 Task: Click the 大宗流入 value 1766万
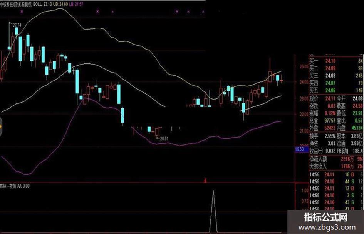coord(347,166)
